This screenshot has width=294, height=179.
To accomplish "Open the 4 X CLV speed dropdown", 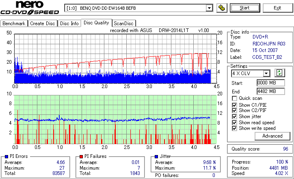I will point(266,73).
